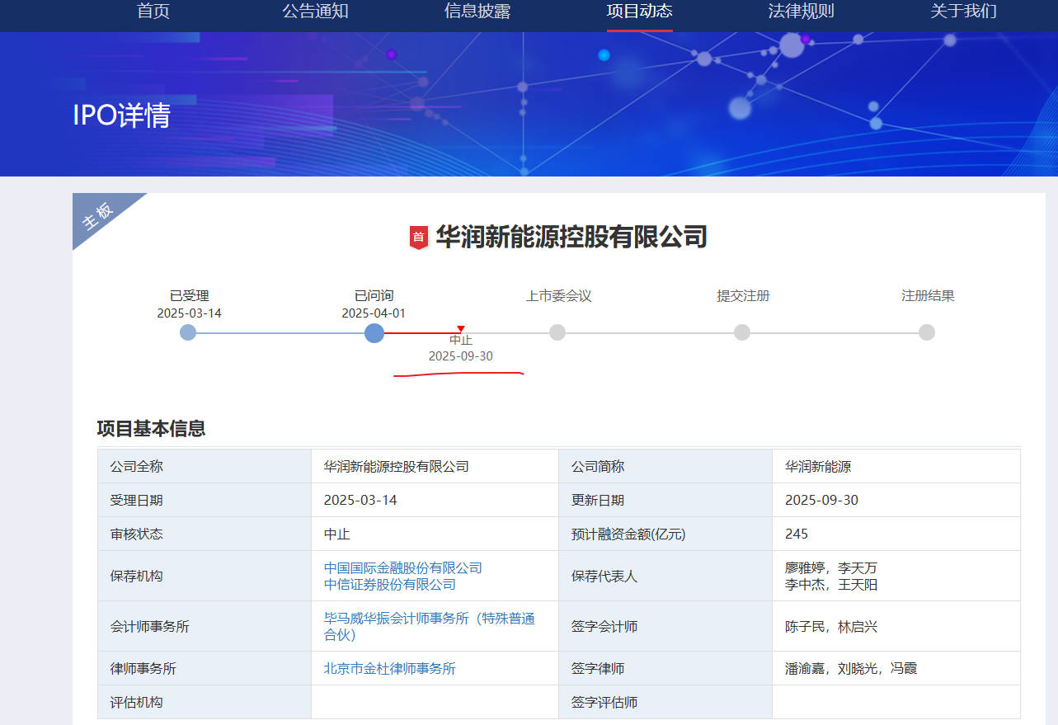Click the 中止 date 2025-09-30 under timeline
The height and width of the screenshot is (725, 1058).
click(x=461, y=355)
